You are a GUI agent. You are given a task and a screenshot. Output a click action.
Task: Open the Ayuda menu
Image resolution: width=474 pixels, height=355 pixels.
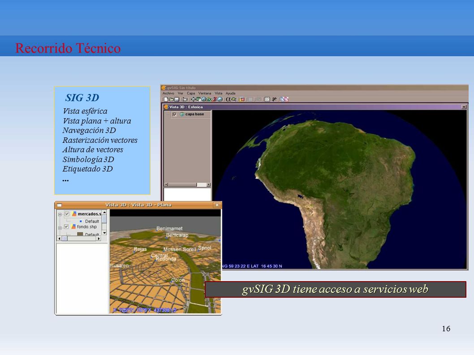230,94
